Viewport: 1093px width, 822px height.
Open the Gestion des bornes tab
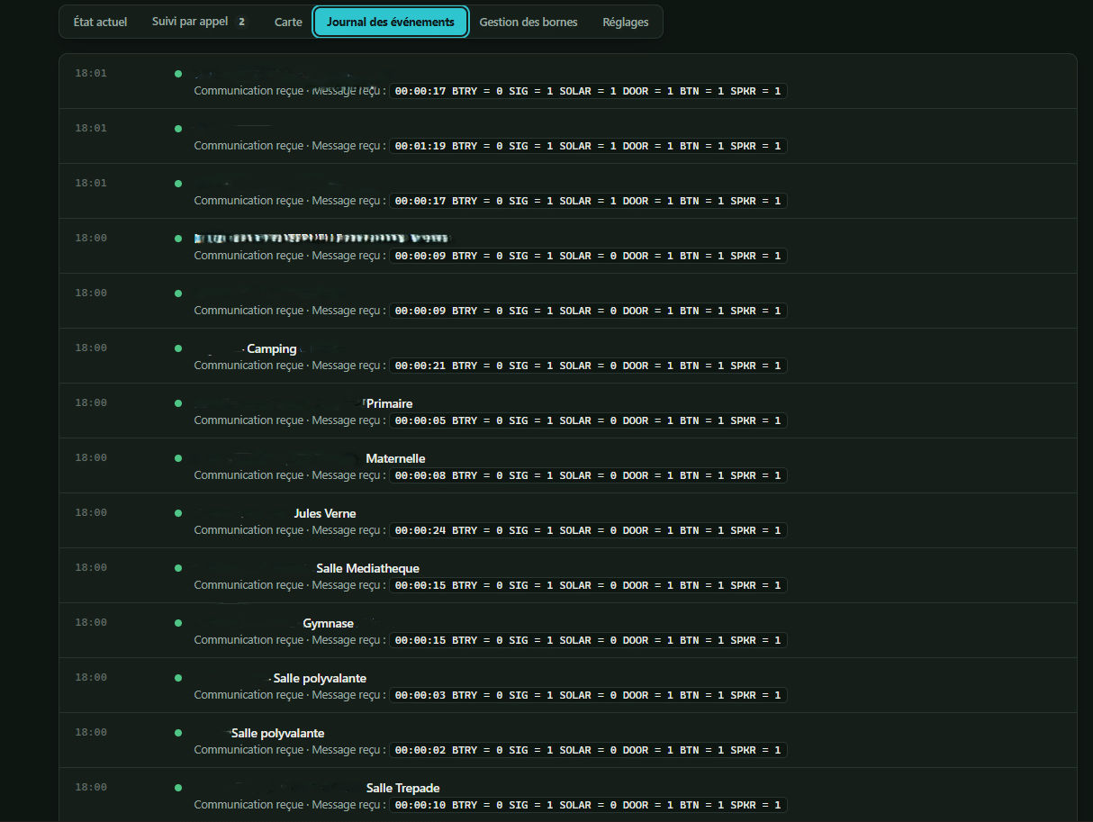click(528, 22)
